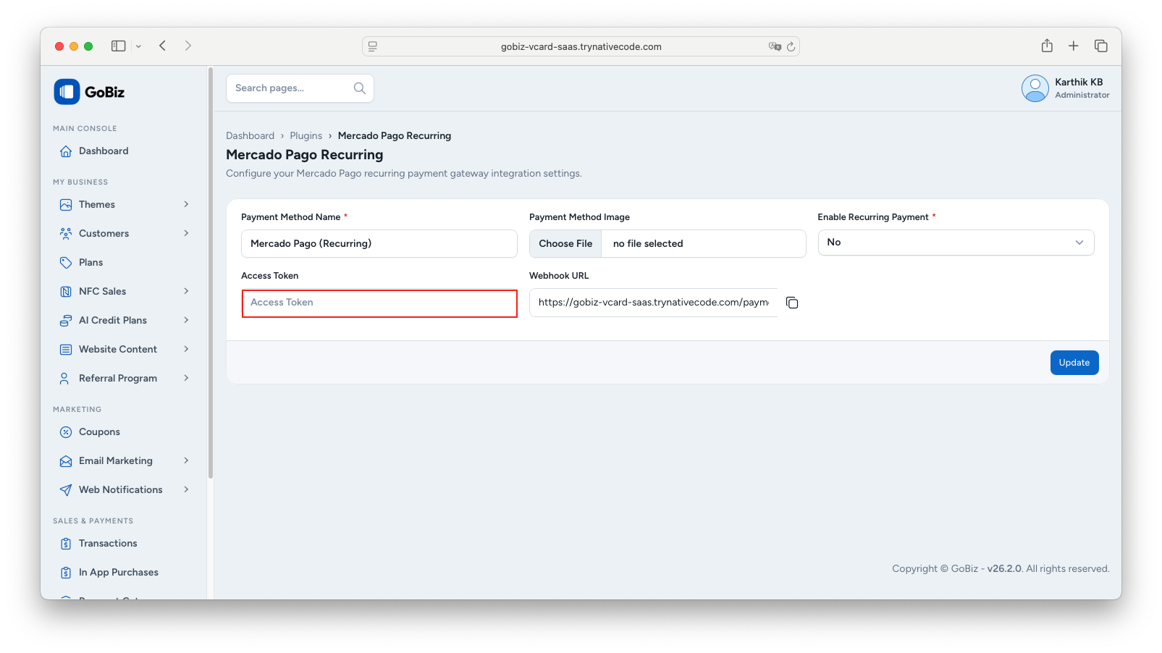Click the Webhook URL text field
1162x653 pixels.
coord(653,303)
